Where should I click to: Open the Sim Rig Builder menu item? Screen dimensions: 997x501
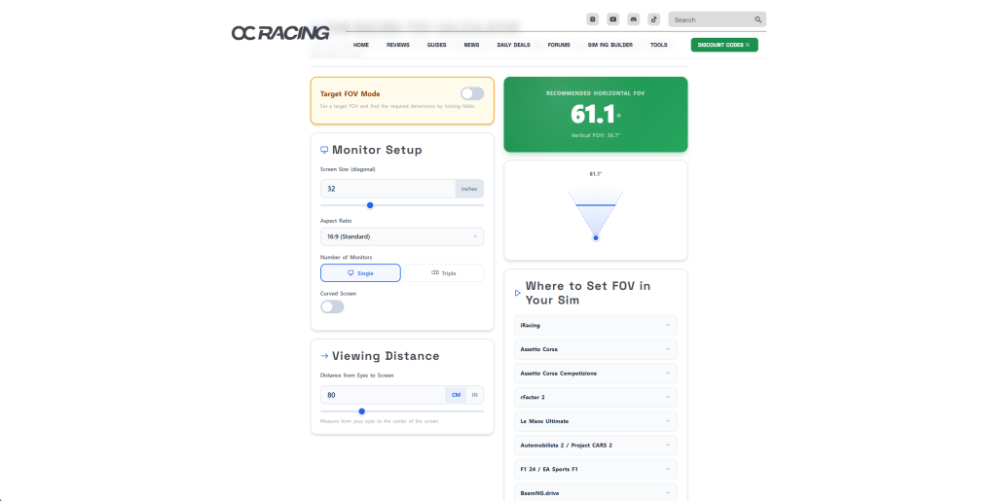tap(611, 45)
